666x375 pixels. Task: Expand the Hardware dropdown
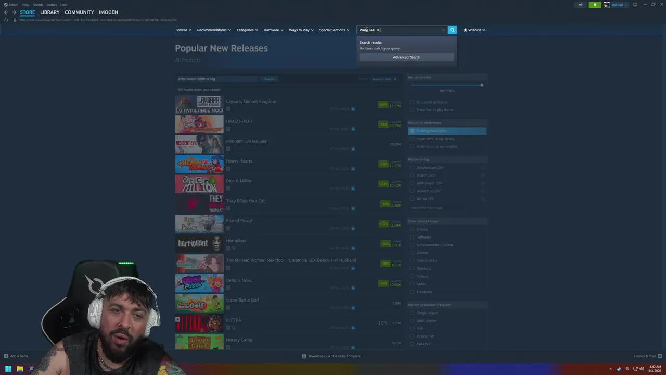(273, 30)
